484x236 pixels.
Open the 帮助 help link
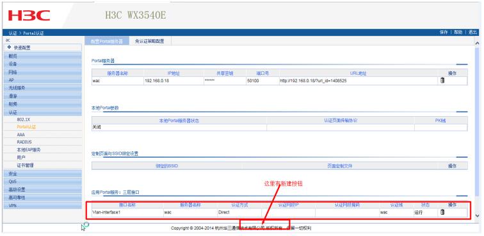(x=458, y=33)
